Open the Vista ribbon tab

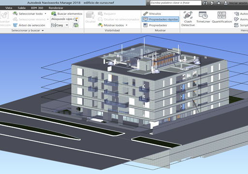tap(9, 8)
